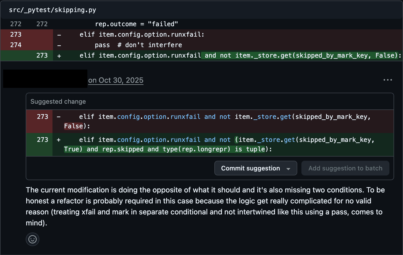
Task: Select Add suggestion to batch
Action: (x=345, y=168)
